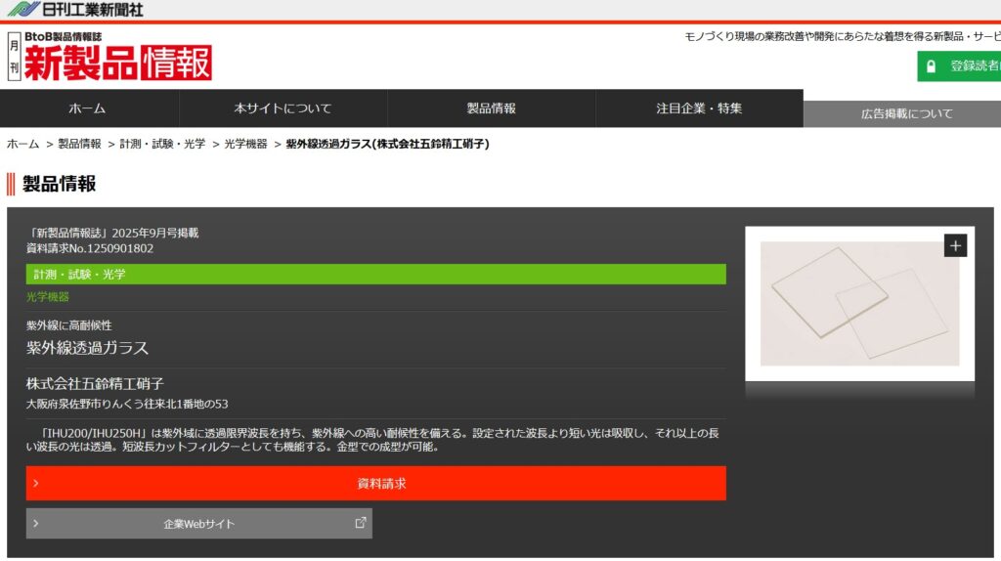Enlarge the UV glass product thumbnail

[x=859, y=303]
